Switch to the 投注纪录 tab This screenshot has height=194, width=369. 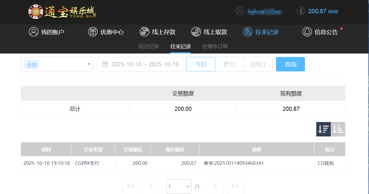149,46
